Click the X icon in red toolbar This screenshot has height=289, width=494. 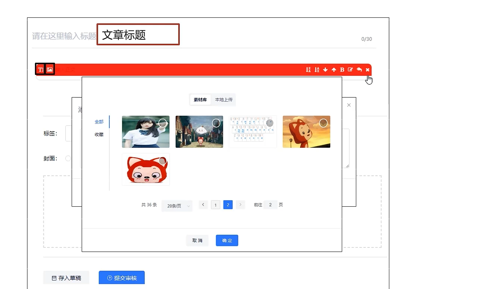(368, 70)
